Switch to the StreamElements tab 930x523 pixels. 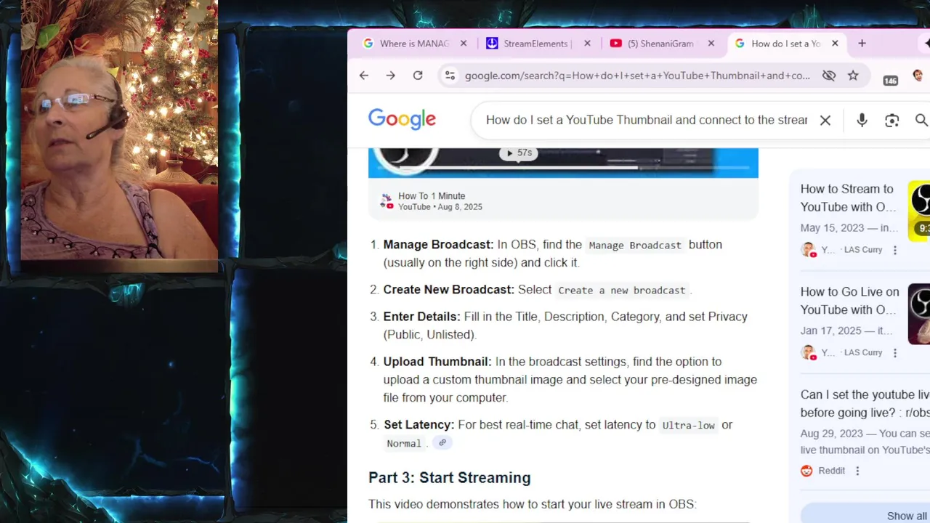535,44
